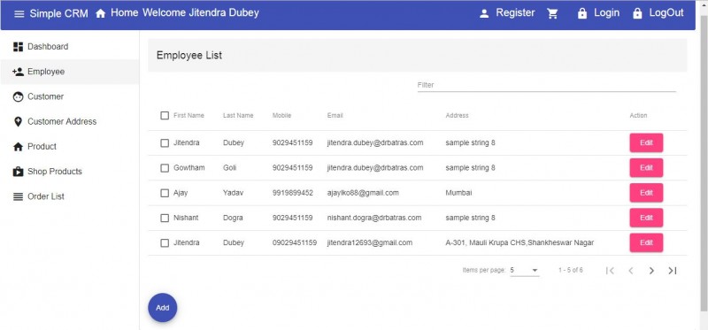Click the LogOut padlock icon

tap(637, 14)
